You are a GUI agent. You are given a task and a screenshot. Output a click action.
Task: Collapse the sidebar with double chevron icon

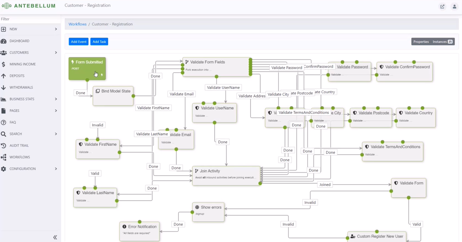point(55,237)
